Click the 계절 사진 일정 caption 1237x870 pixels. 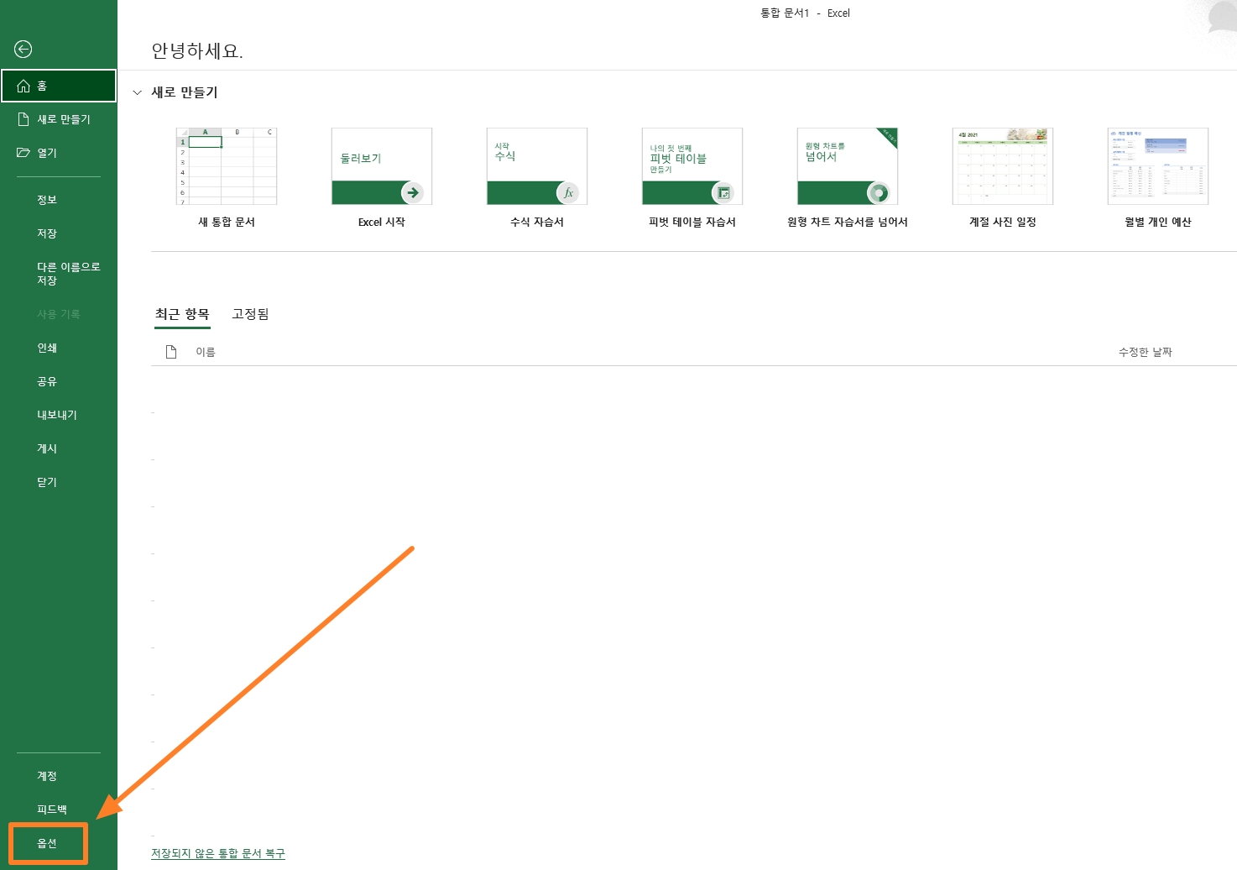[1003, 222]
